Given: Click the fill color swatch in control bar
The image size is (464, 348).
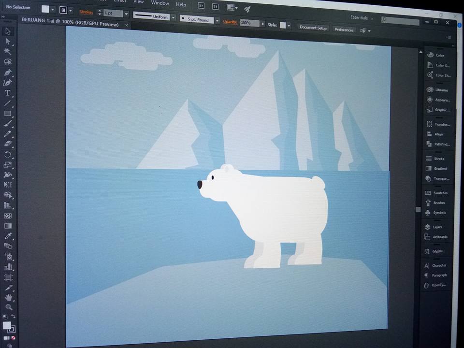Looking at the screenshot, I should click(x=45, y=9).
